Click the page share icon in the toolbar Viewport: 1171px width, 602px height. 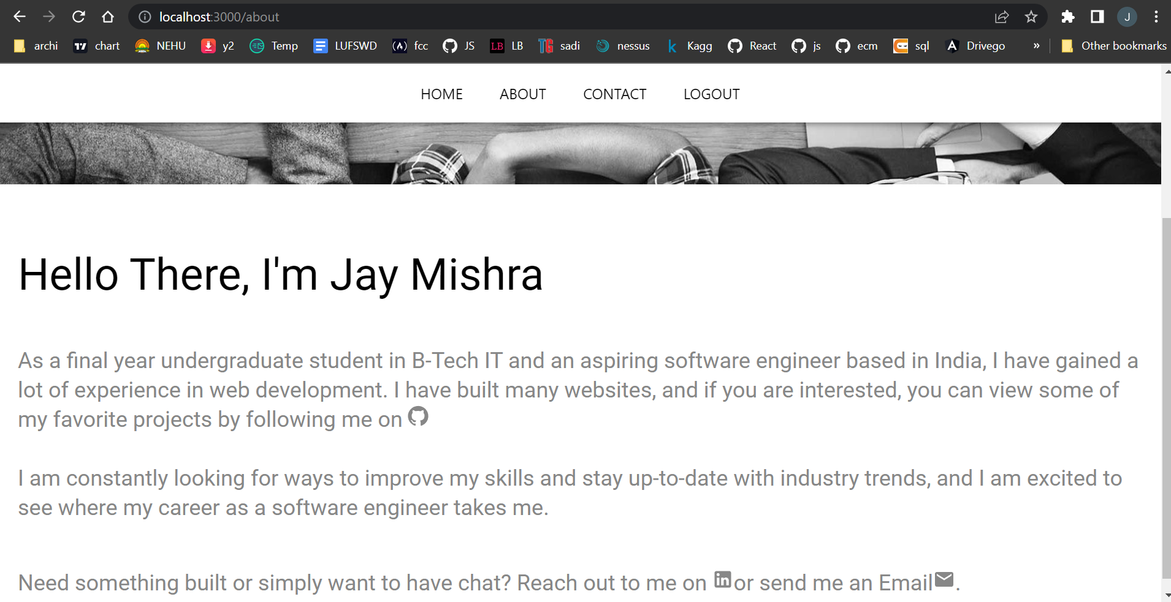click(1002, 17)
